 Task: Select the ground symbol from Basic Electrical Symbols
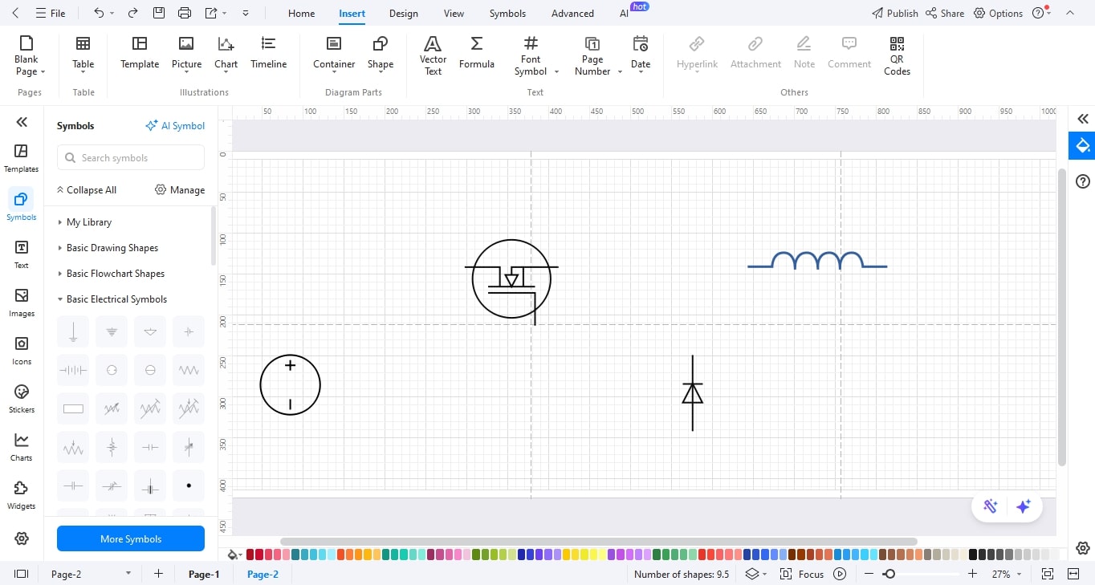coord(72,331)
